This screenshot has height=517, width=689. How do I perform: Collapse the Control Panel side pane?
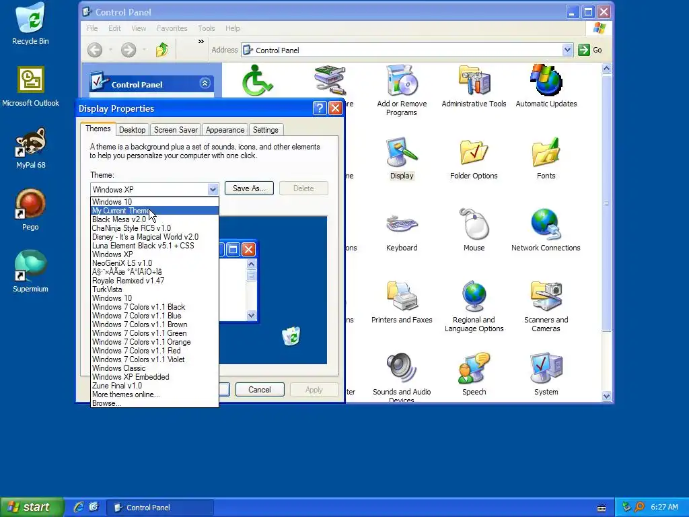[205, 83]
